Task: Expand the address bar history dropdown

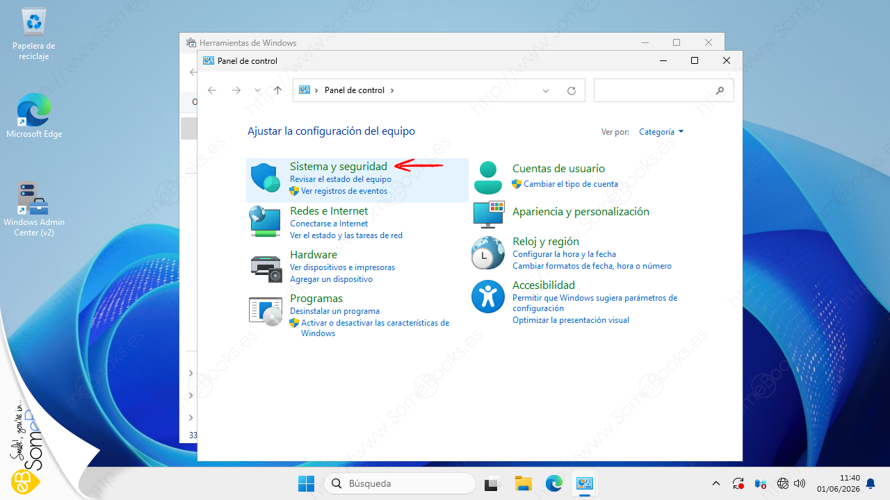Action: 546,90
